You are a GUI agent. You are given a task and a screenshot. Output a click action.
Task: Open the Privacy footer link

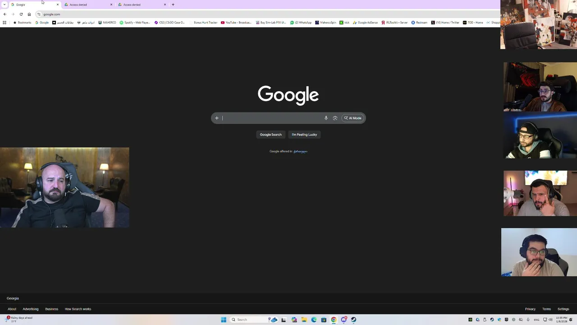[530, 309]
